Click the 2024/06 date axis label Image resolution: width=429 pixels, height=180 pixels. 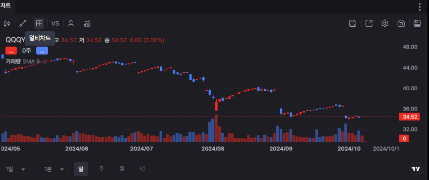(x=77, y=149)
